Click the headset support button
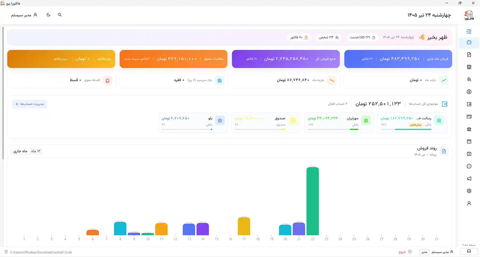 [x=469, y=251]
